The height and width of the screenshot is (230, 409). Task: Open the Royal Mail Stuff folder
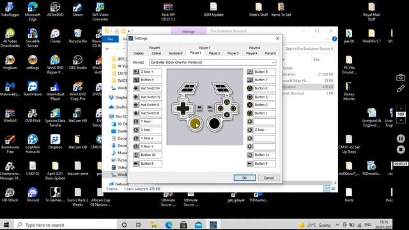(371, 11)
